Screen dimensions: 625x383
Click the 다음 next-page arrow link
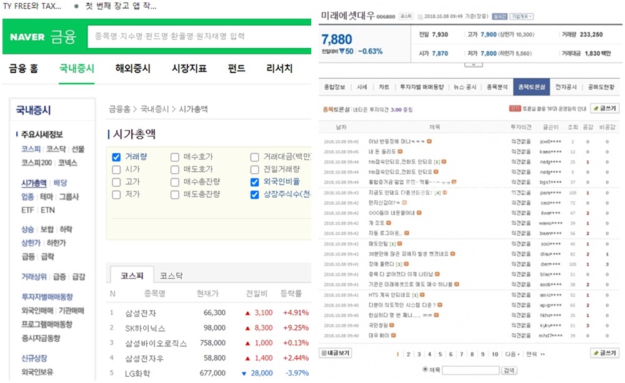tap(512, 354)
